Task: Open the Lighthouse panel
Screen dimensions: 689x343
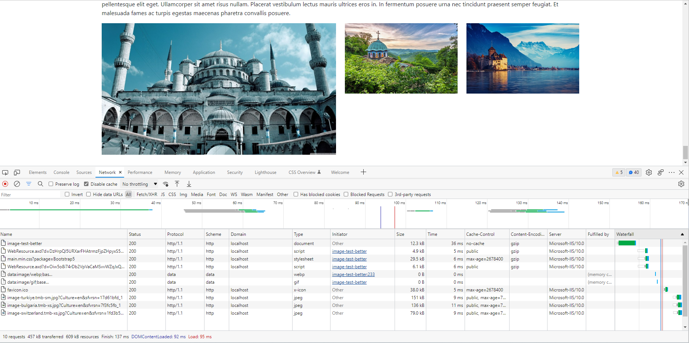Action: click(x=265, y=172)
